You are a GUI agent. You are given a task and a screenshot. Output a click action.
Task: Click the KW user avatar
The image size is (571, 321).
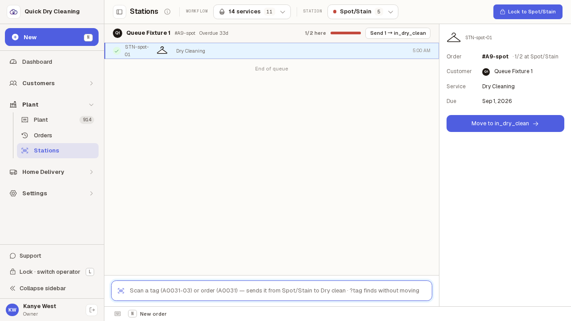12,310
